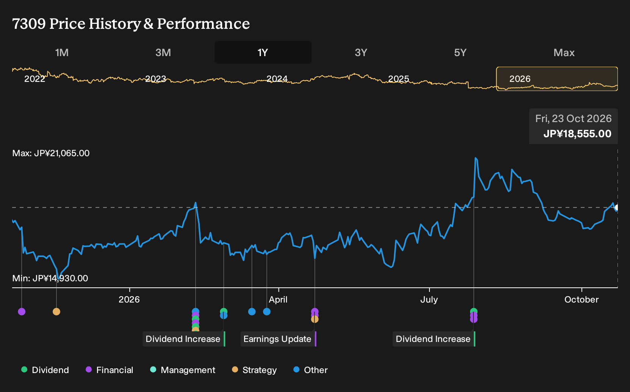Open the purple Financial dot above Earnings Update

(315, 311)
